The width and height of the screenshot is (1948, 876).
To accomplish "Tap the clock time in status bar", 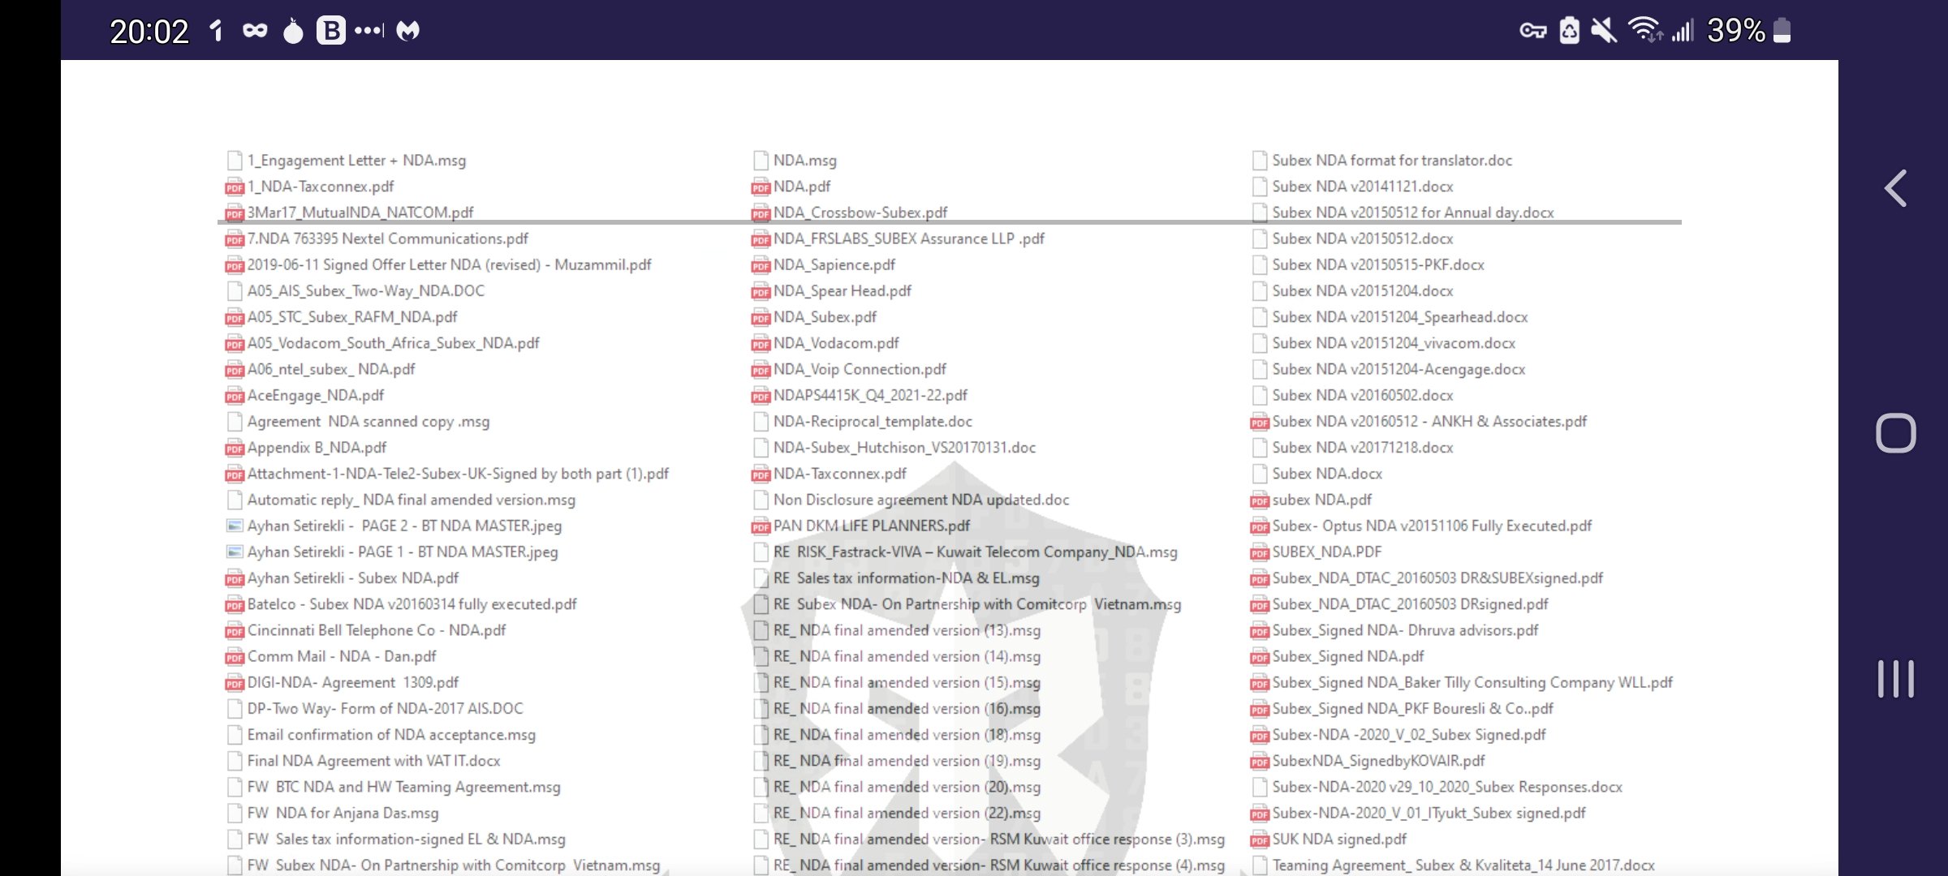I will tap(149, 31).
